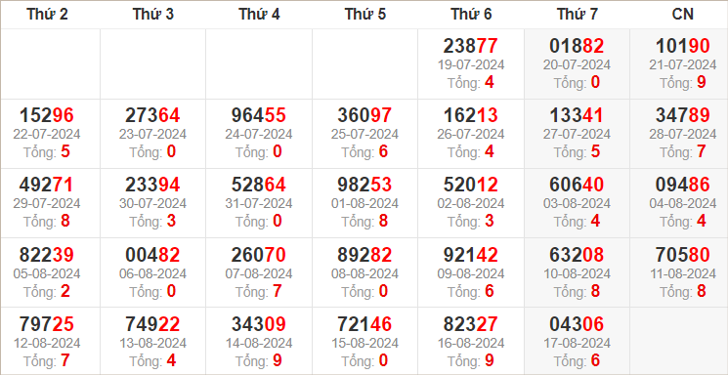Select the result 79725
This screenshot has height=375, width=728.
tap(47, 324)
